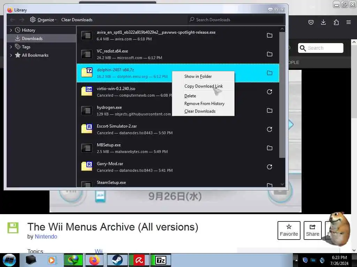Viewport: 357px width, 267px height.
Task: Click the Library forward arrow
Action: [x=22, y=20]
